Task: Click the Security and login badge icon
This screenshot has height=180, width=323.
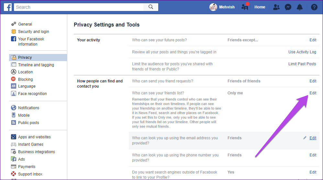Action: (x=14, y=31)
